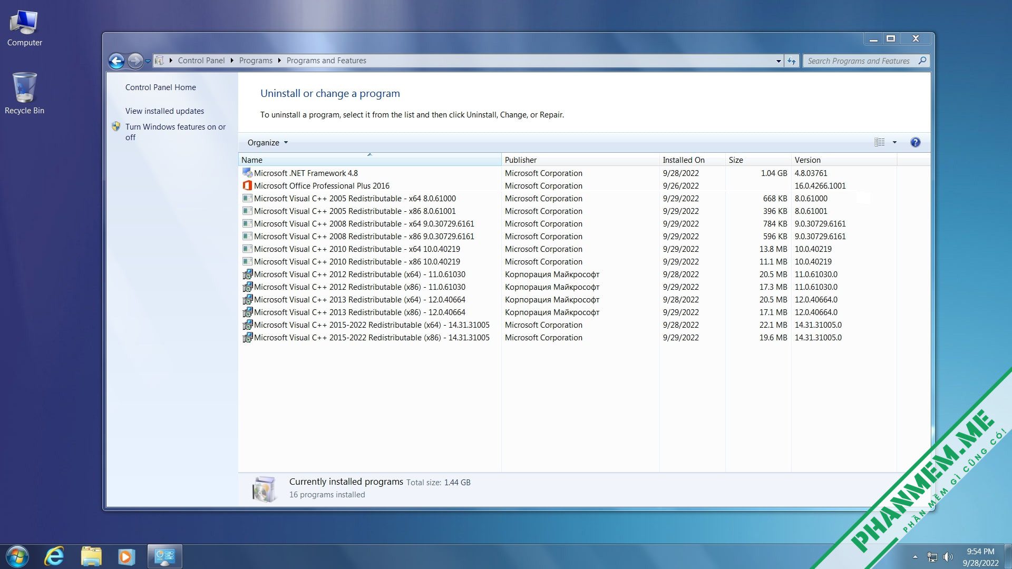This screenshot has width=1012, height=569.
Task: Expand the address bar history dropdown
Action: tap(779, 61)
